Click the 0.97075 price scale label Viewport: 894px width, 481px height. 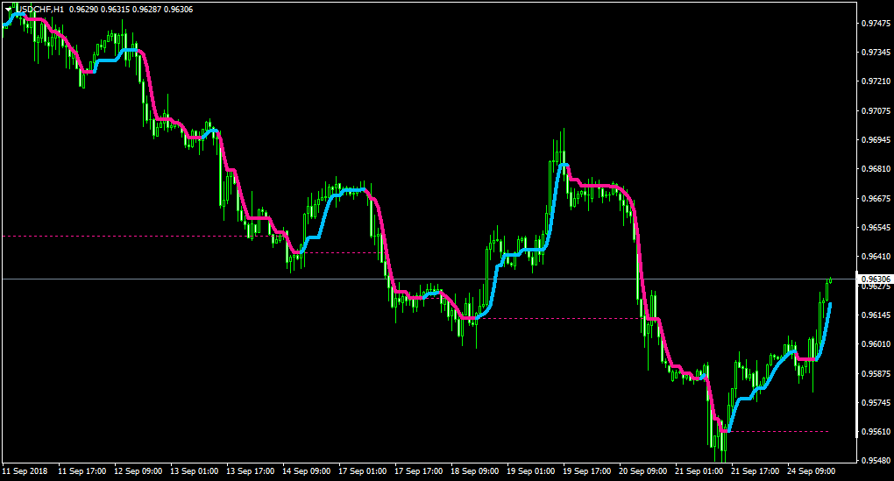pos(876,110)
